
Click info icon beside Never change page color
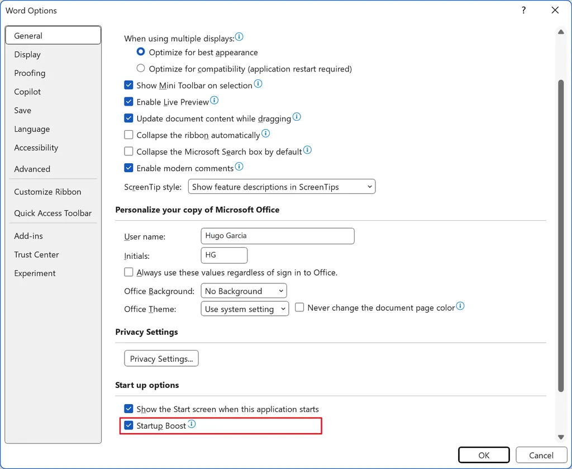(460, 306)
